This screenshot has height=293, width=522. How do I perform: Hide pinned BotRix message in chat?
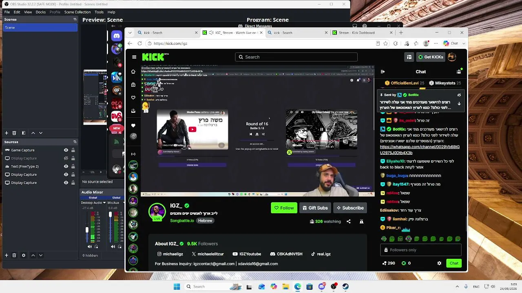tap(459, 95)
